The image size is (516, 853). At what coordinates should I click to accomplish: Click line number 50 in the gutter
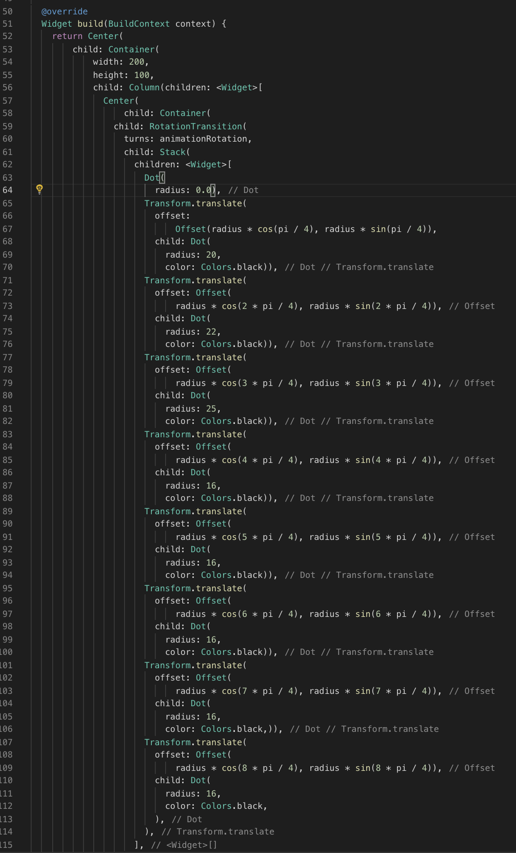8,11
